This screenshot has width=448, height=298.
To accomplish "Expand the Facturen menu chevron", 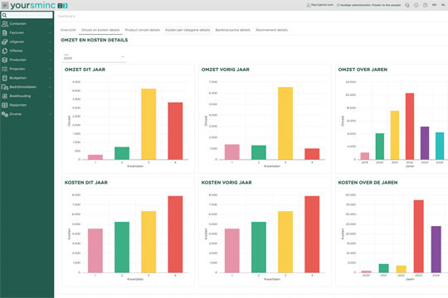I will pyautogui.click(x=51, y=33).
